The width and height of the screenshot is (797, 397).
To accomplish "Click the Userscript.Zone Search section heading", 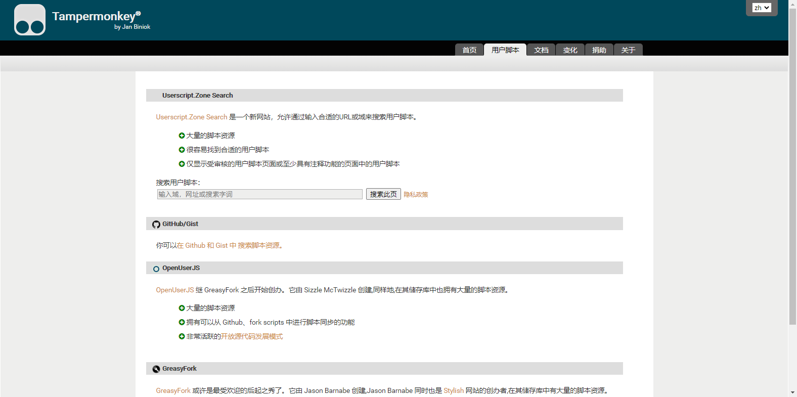I will click(198, 96).
